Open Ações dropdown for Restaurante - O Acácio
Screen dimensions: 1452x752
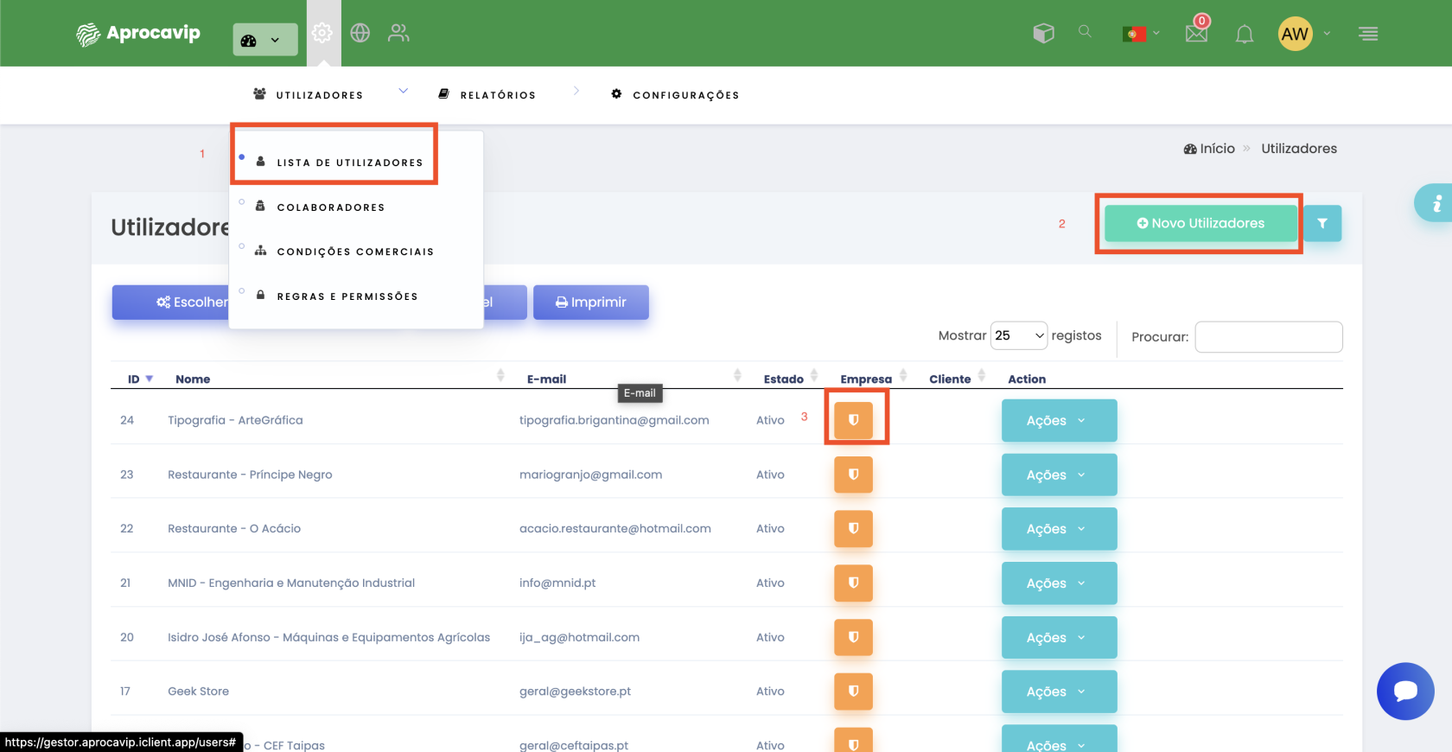tap(1059, 528)
